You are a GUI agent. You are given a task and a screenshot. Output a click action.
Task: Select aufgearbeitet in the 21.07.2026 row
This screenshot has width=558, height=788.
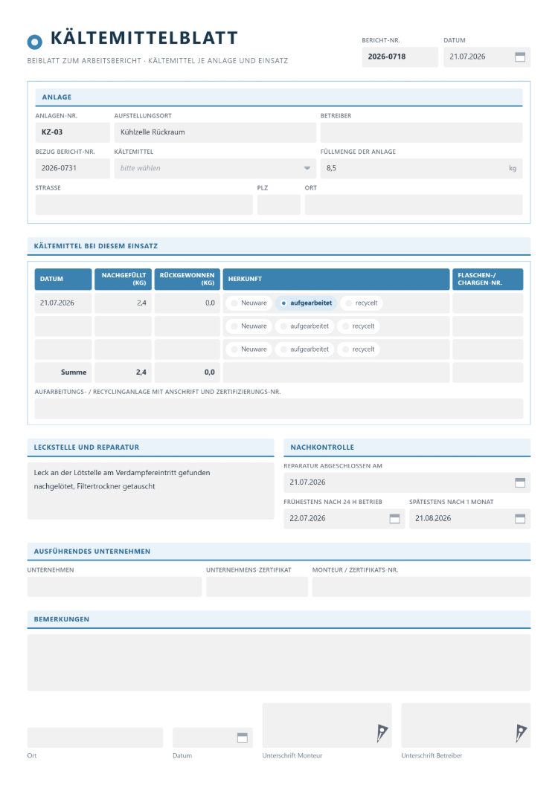click(306, 303)
